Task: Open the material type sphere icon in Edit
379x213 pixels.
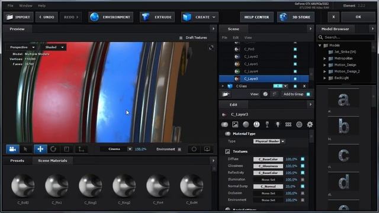Action: 224,124
